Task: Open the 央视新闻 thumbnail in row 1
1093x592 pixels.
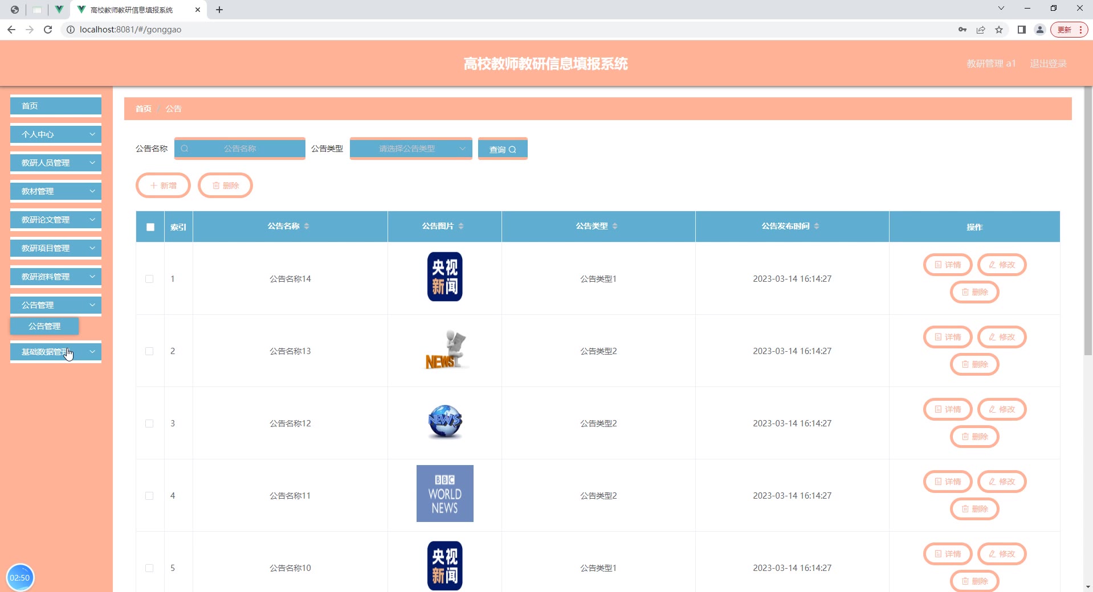Action: click(445, 277)
